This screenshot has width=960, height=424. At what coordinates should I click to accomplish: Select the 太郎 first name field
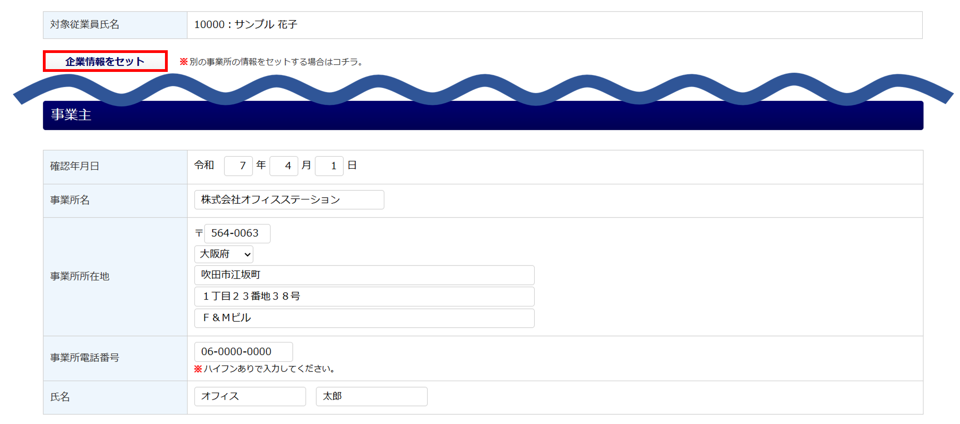point(371,396)
